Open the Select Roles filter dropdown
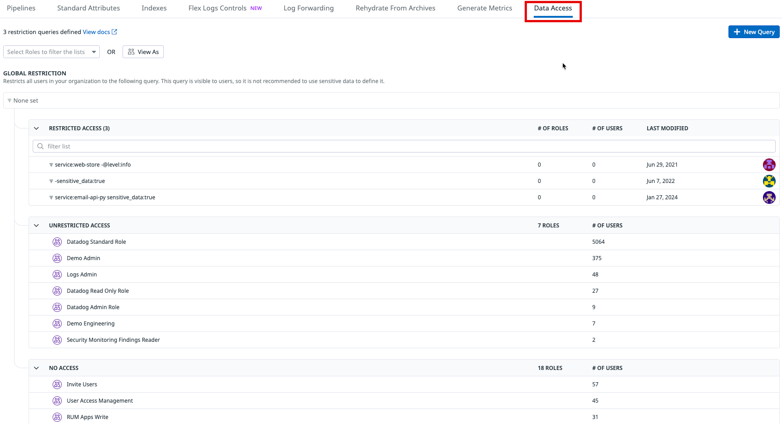The image size is (782, 424). pyautogui.click(x=51, y=52)
